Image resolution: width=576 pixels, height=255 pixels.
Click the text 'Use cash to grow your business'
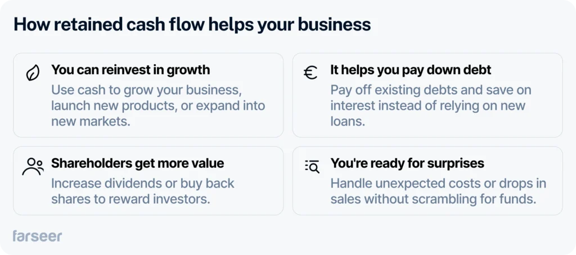(x=146, y=90)
